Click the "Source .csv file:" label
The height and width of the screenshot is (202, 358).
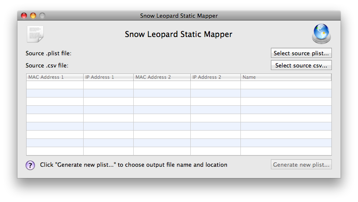tap(47, 65)
